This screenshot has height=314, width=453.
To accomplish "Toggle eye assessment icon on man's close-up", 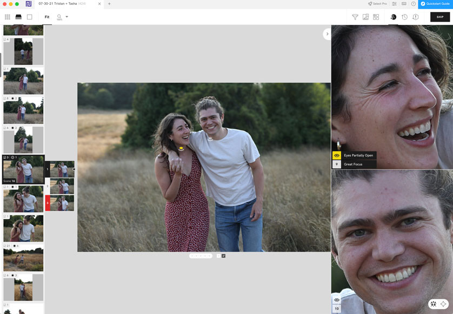I will tap(337, 300).
